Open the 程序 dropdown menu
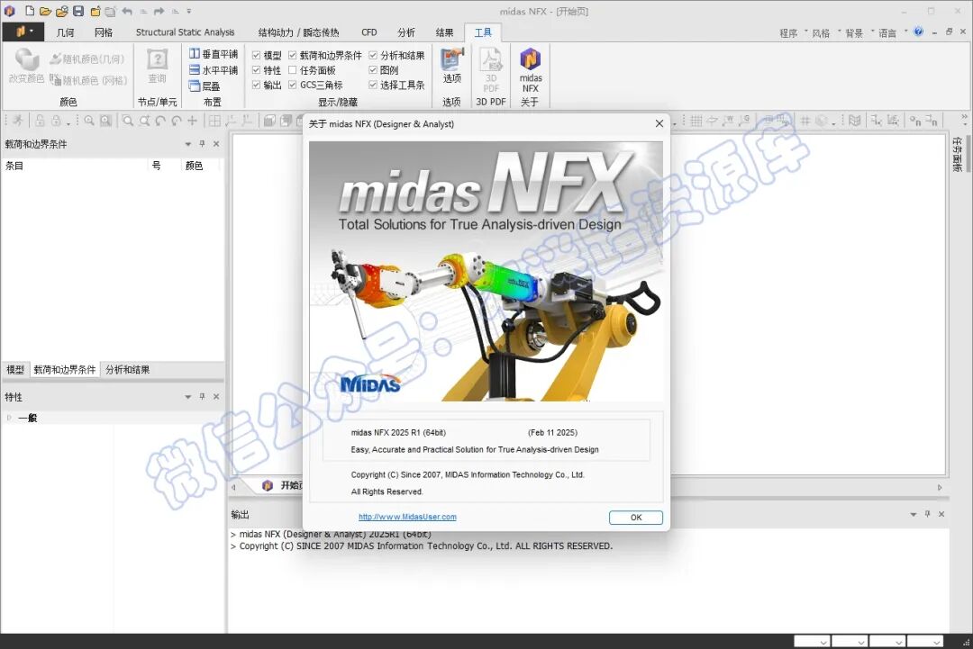This screenshot has height=649, width=973. 793,32
